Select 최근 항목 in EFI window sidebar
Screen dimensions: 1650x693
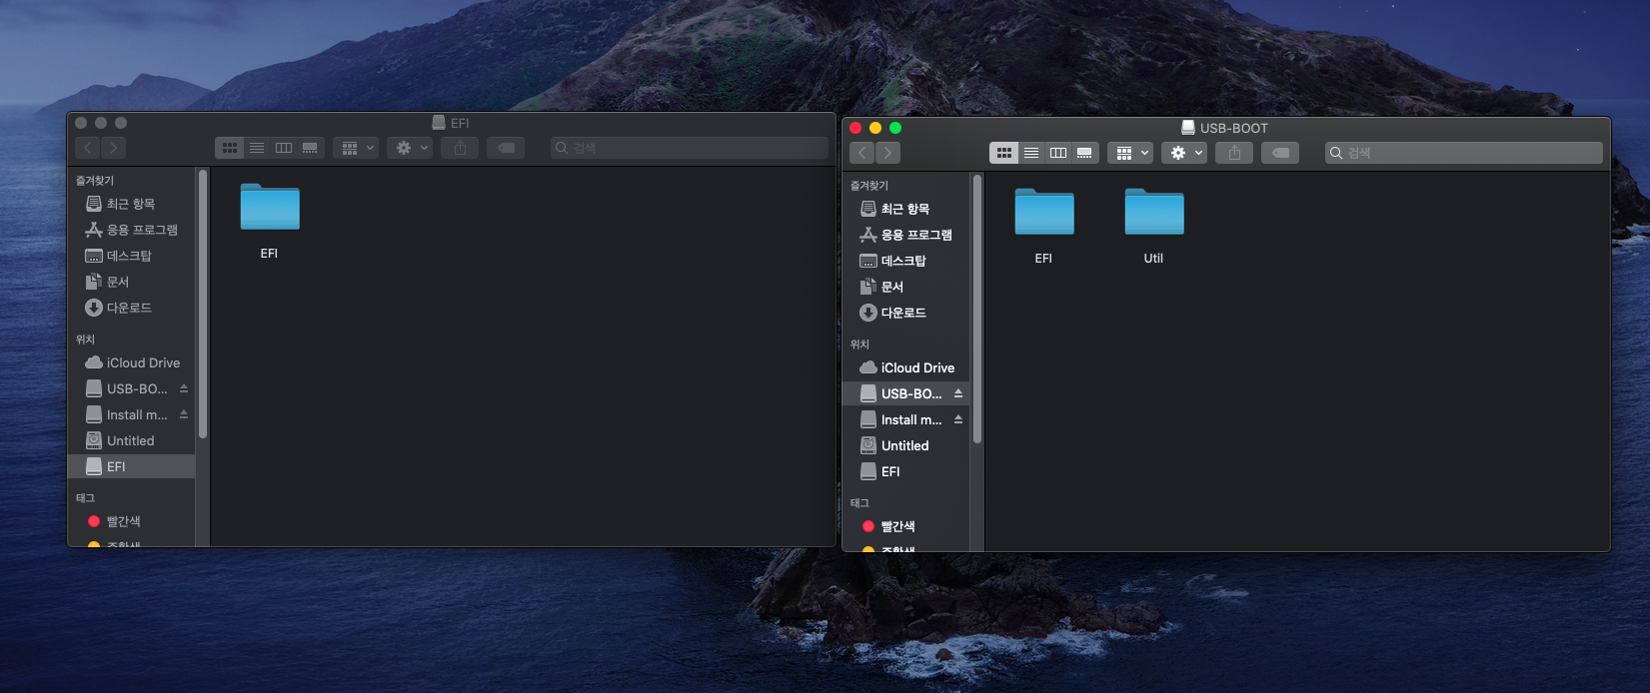click(x=131, y=204)
